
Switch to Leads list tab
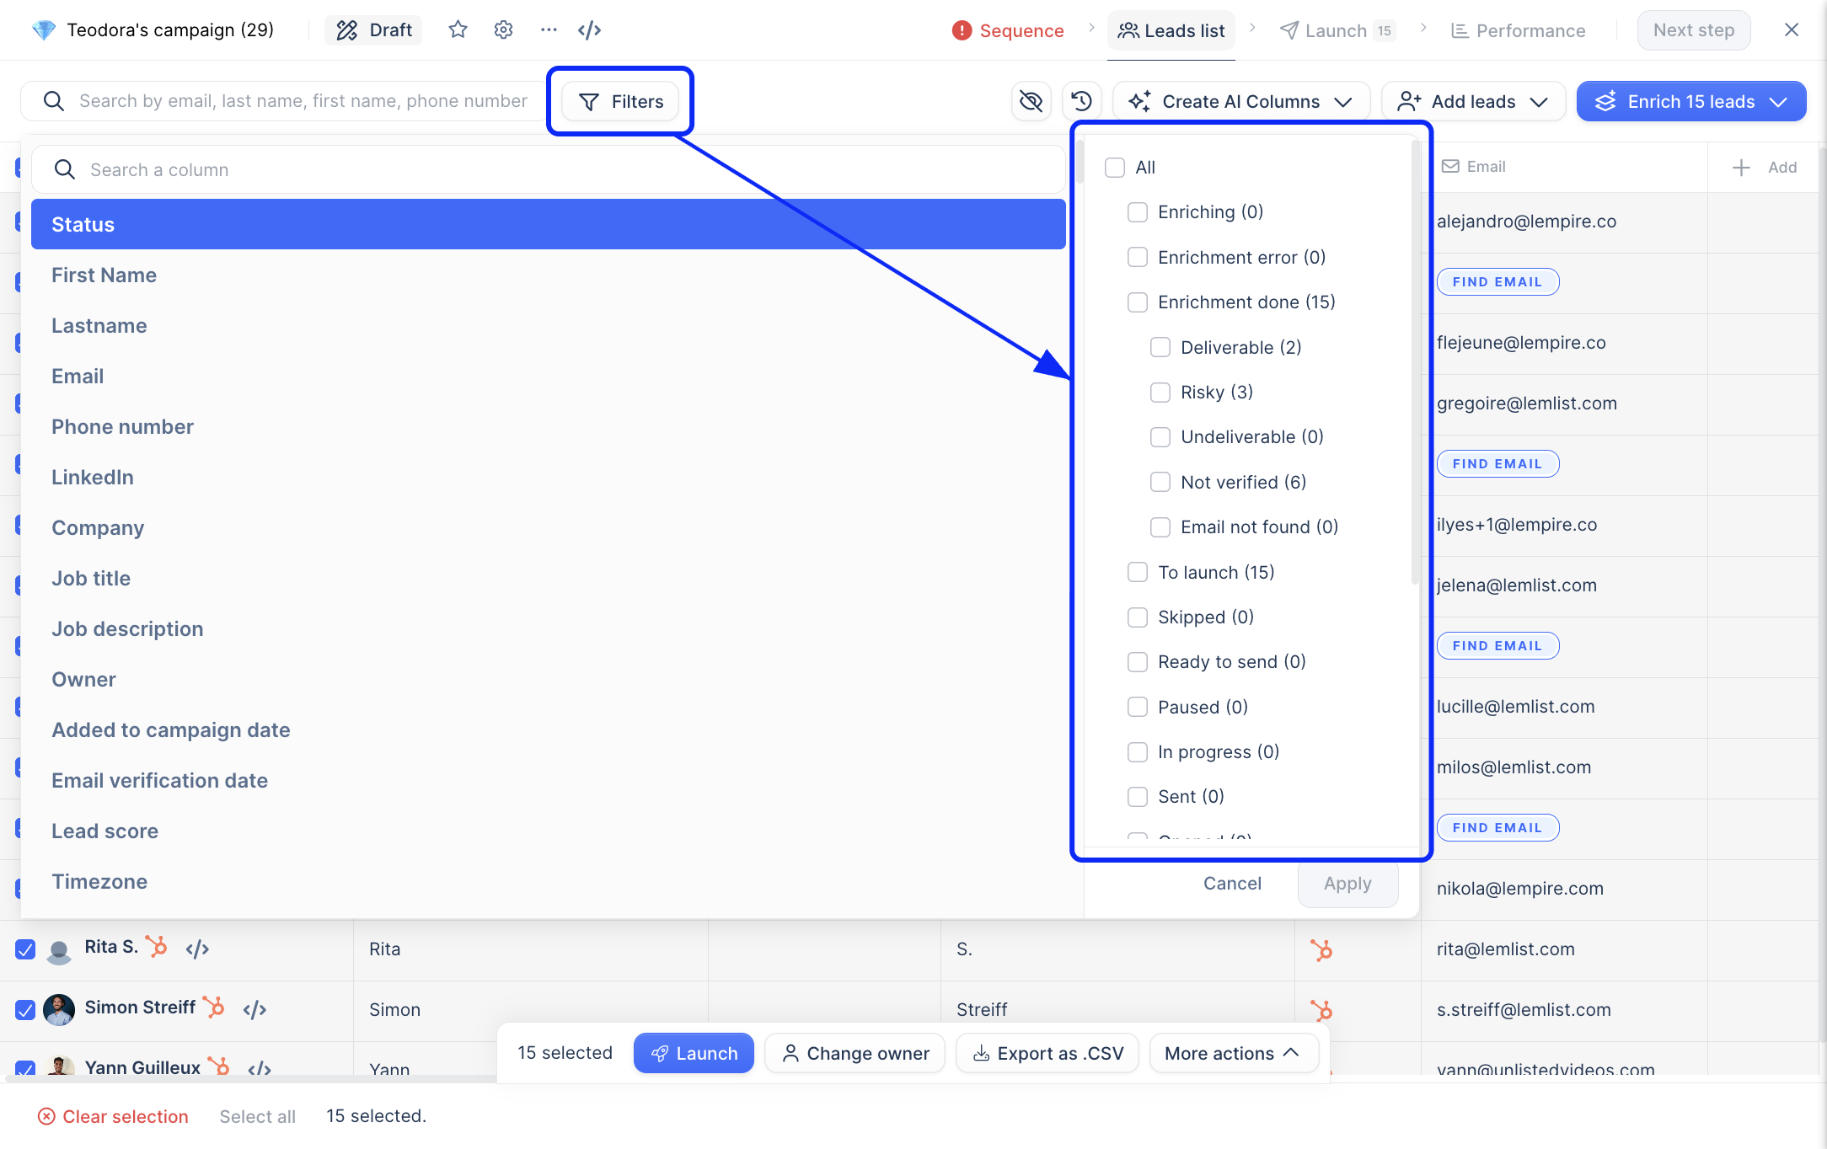1171,30
